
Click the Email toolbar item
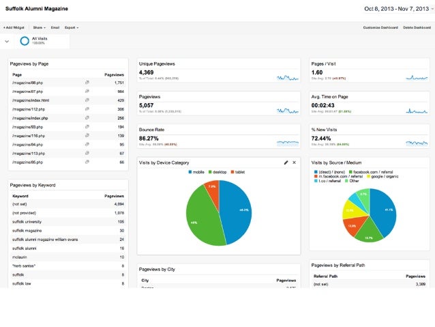[x=55, y=27]
